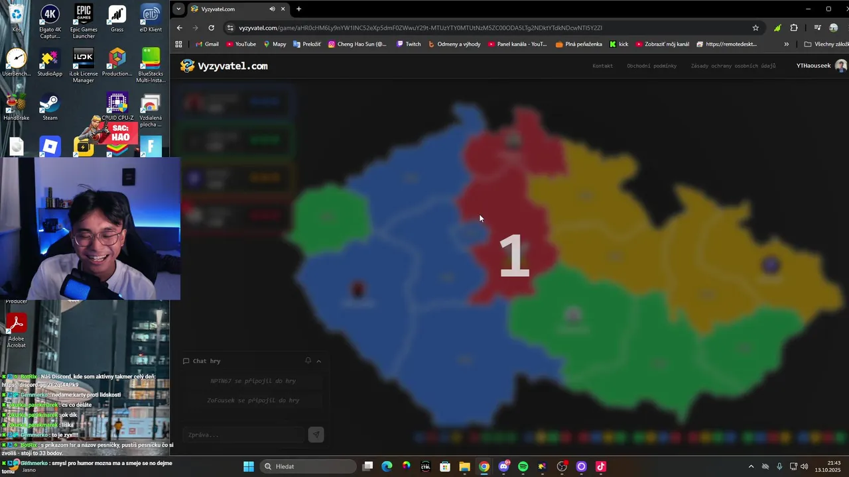Image resolution: width=849 pixels, height=477 pixels.
Task: Open the StudioApp desktop icon
Action: click(50, 62)
